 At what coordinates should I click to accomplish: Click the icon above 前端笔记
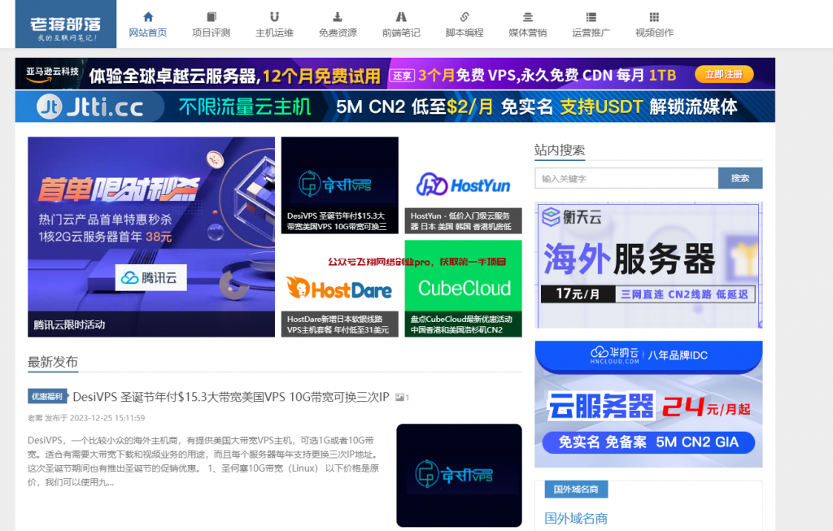[x=401, y=16]
